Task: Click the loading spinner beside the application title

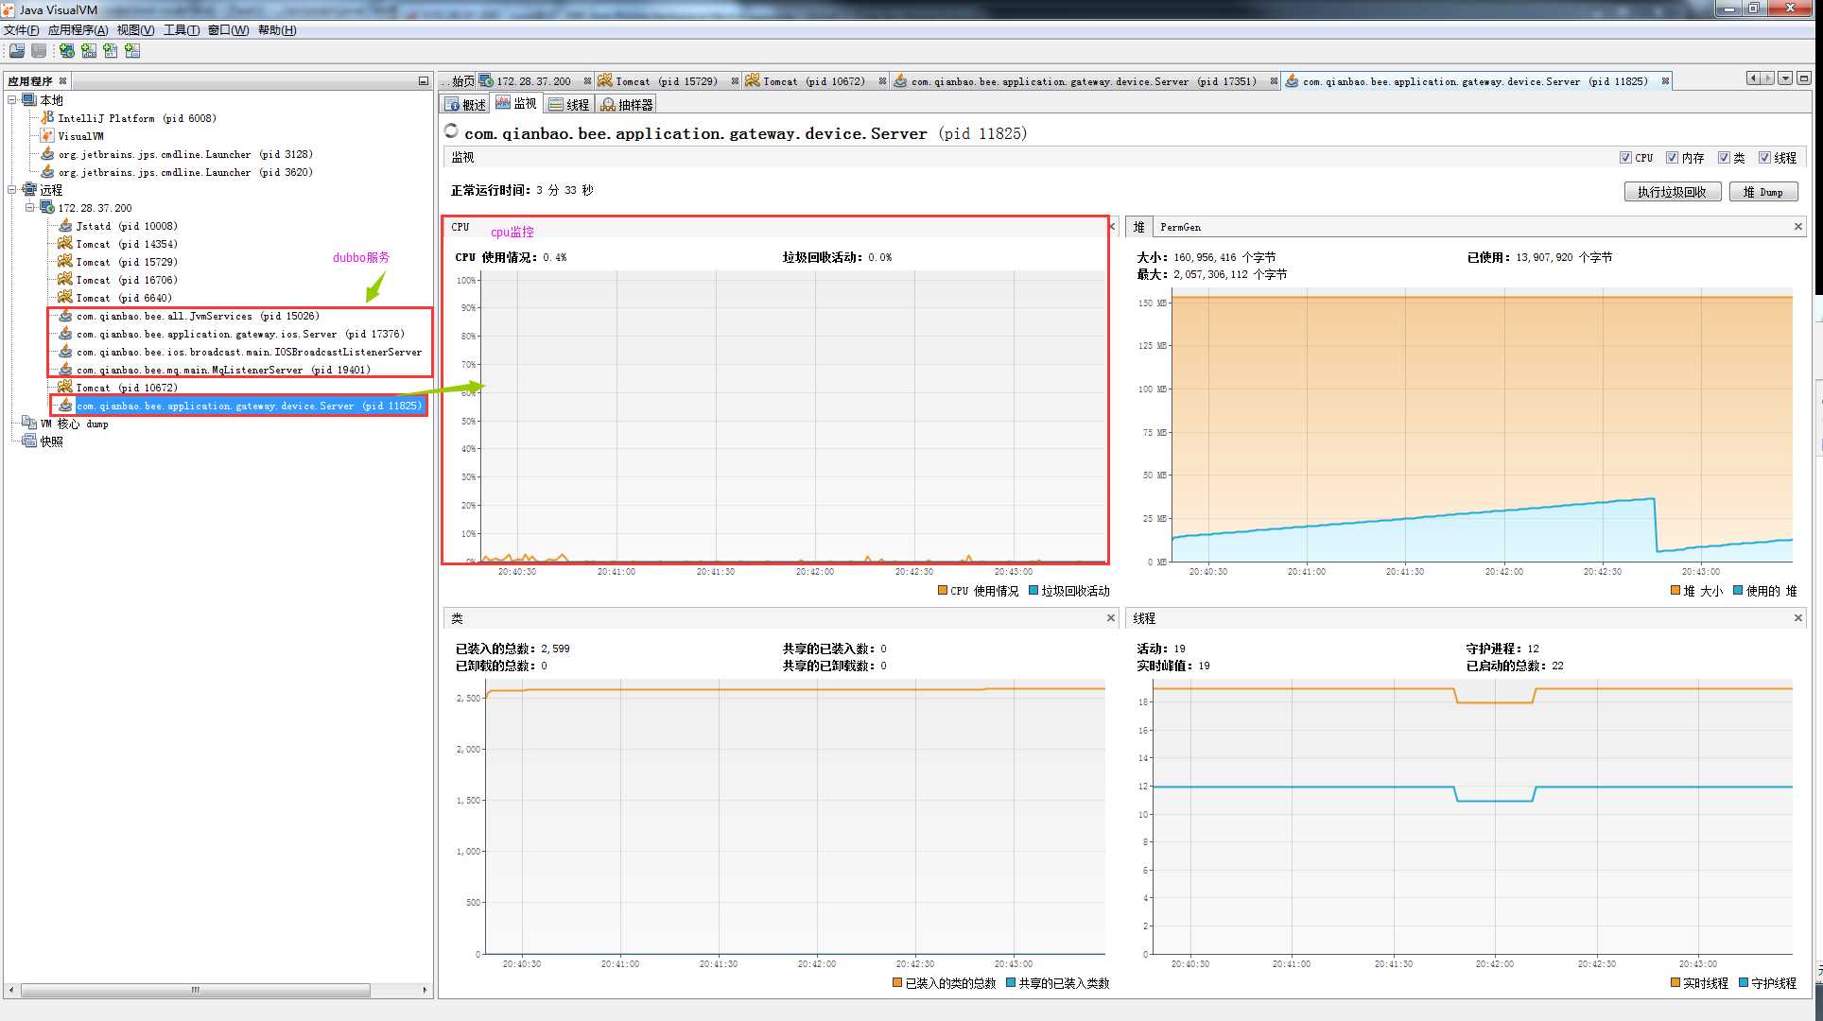Action: (452, 131)
